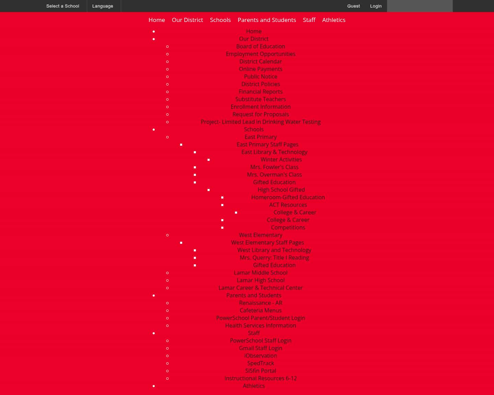Viewport: 494px width, 395px height.
Task: Open PowerSchool Parent/Student Login
Action: tap(260, 318)
